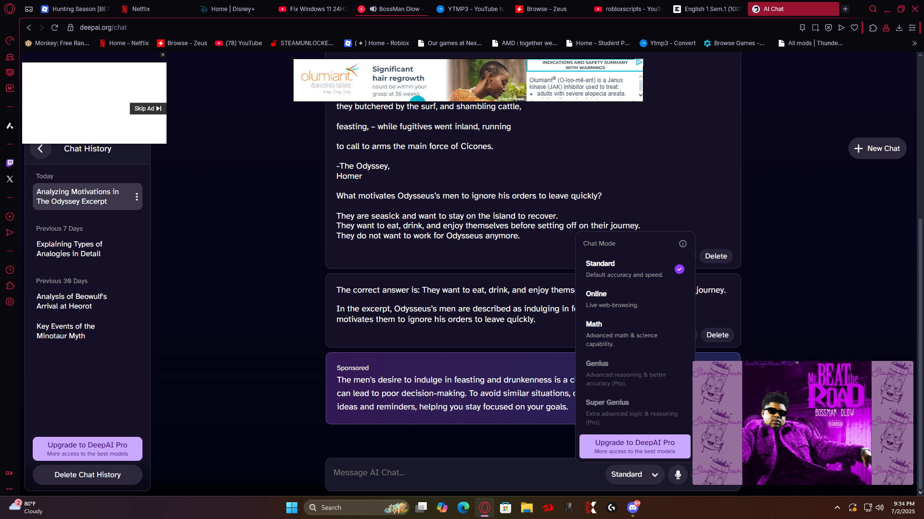Switch to the BossMan Dlow tab
This screenshot has height=519, width=924.
pos(392,9)
